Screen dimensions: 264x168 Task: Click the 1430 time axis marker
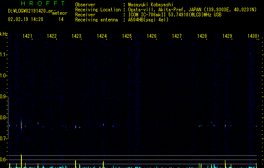point(252,36)
